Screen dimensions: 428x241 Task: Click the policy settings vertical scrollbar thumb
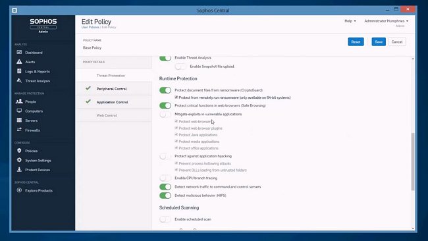413,161
